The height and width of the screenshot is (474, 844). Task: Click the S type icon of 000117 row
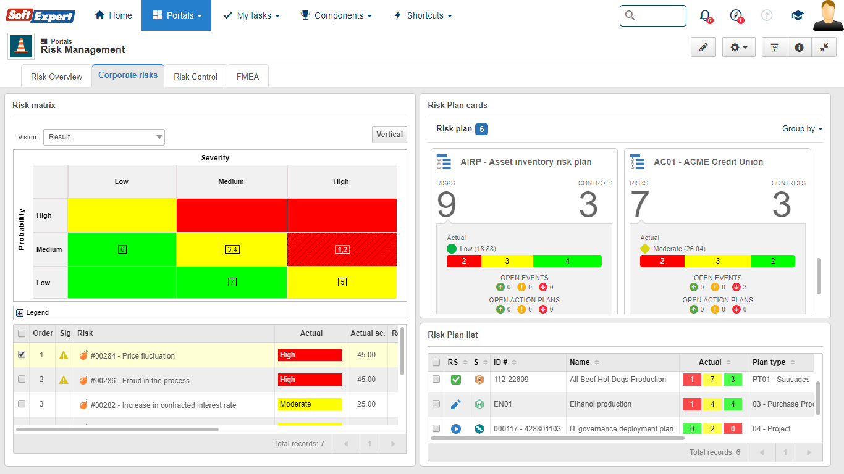point(479,428)
